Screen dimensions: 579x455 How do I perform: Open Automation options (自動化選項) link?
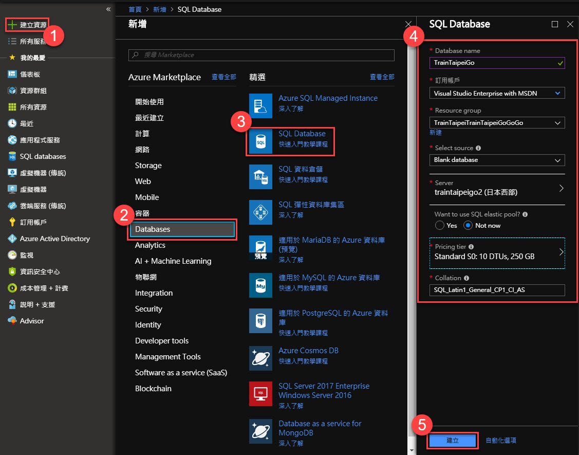pos(501,440)
